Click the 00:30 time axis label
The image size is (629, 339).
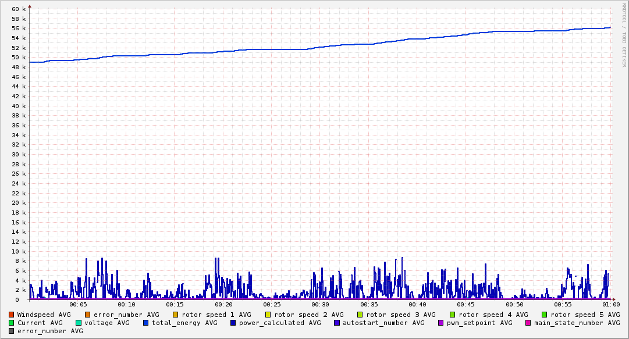coord(320,305)
